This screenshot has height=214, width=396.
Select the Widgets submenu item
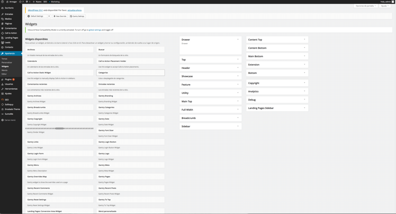5,66
